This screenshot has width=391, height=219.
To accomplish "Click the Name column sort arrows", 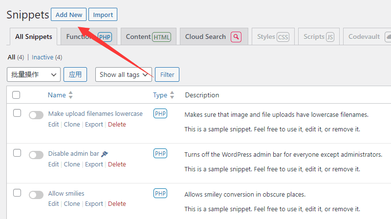I will pos(71,95).
